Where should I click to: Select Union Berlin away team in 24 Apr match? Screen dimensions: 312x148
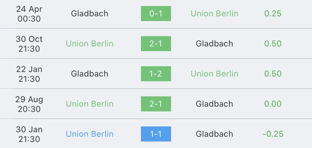pyautogui.click(x=214, y=13)
